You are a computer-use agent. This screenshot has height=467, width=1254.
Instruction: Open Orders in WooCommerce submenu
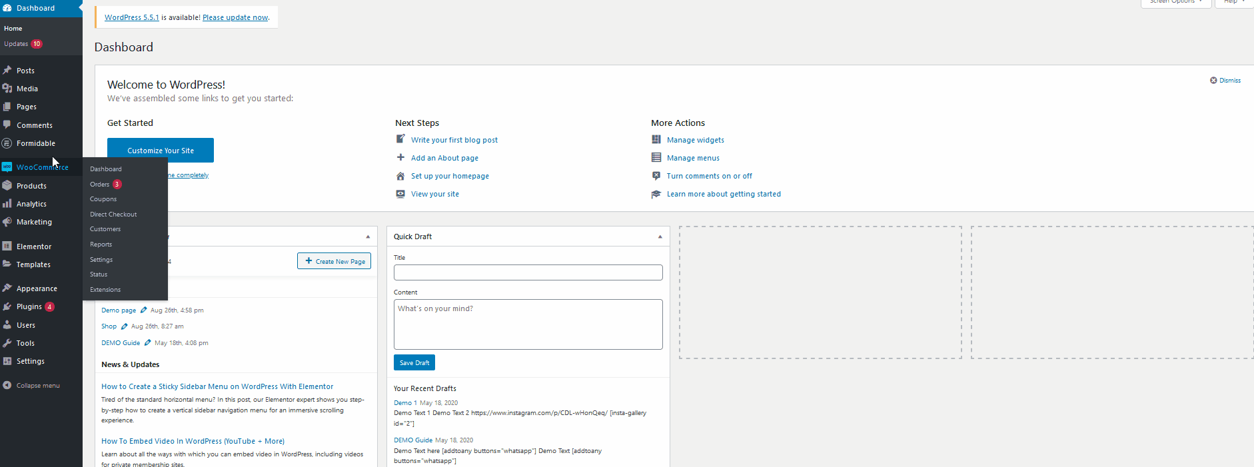[99, 184]
